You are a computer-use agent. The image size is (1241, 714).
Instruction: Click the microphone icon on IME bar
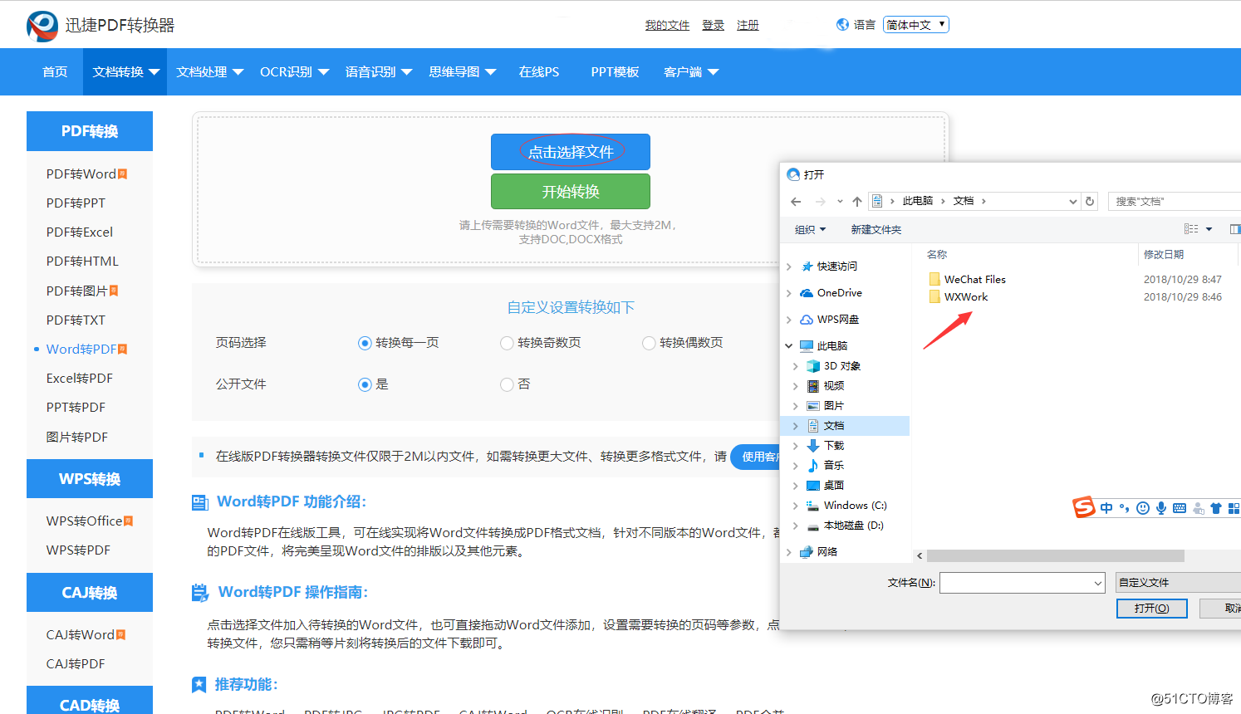point(1161,508)
